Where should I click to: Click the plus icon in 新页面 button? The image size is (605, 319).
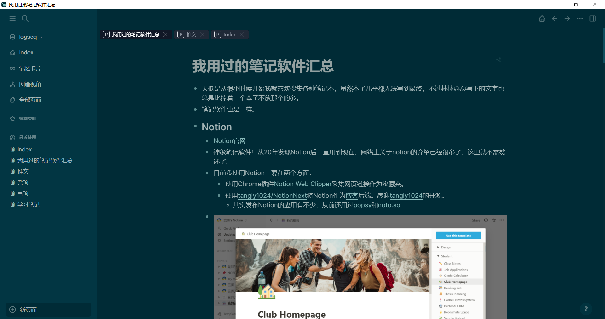point(13,310)
